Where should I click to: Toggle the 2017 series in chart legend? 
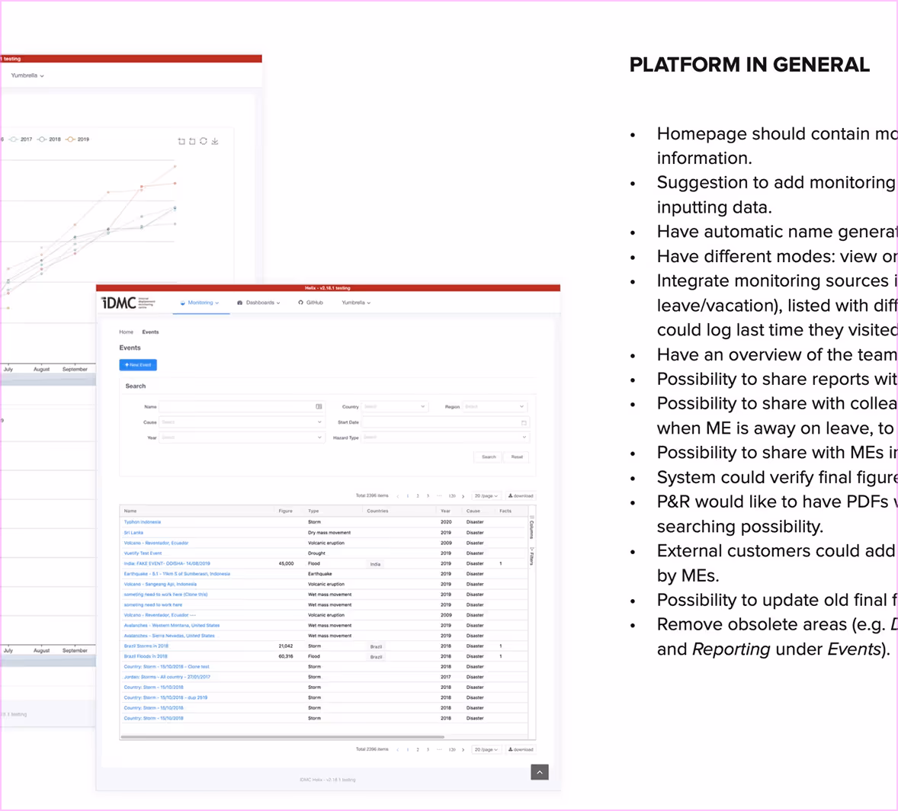pyautogui.click(x=21, y=139)
